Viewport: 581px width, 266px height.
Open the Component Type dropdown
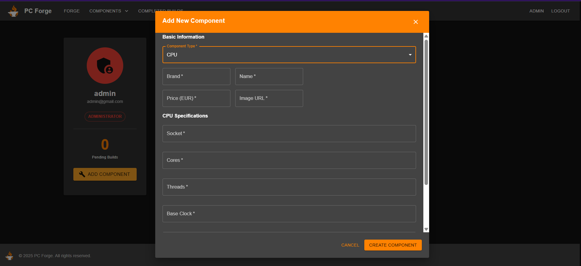click(289, 55)
